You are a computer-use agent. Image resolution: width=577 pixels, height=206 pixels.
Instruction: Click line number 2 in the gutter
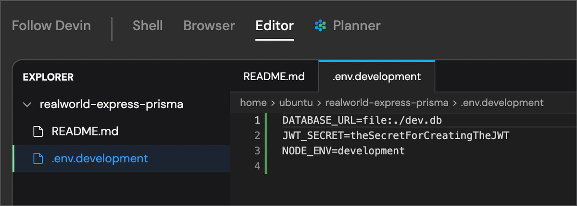point(257,135)
